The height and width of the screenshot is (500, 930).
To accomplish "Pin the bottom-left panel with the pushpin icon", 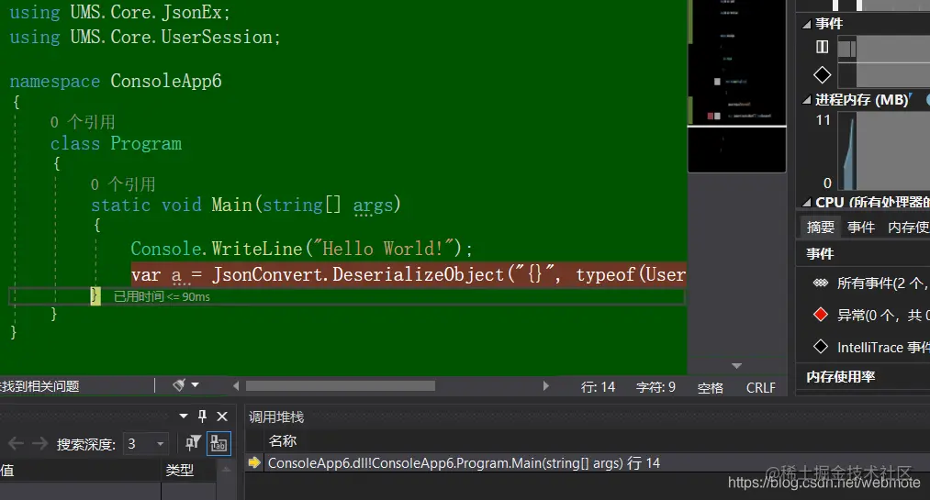I will point(202,417).
